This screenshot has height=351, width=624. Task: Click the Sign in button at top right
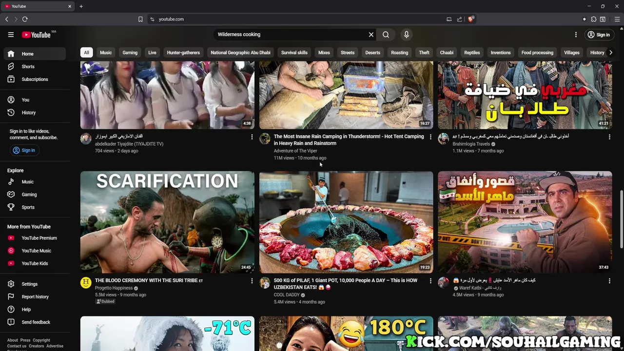599,35
